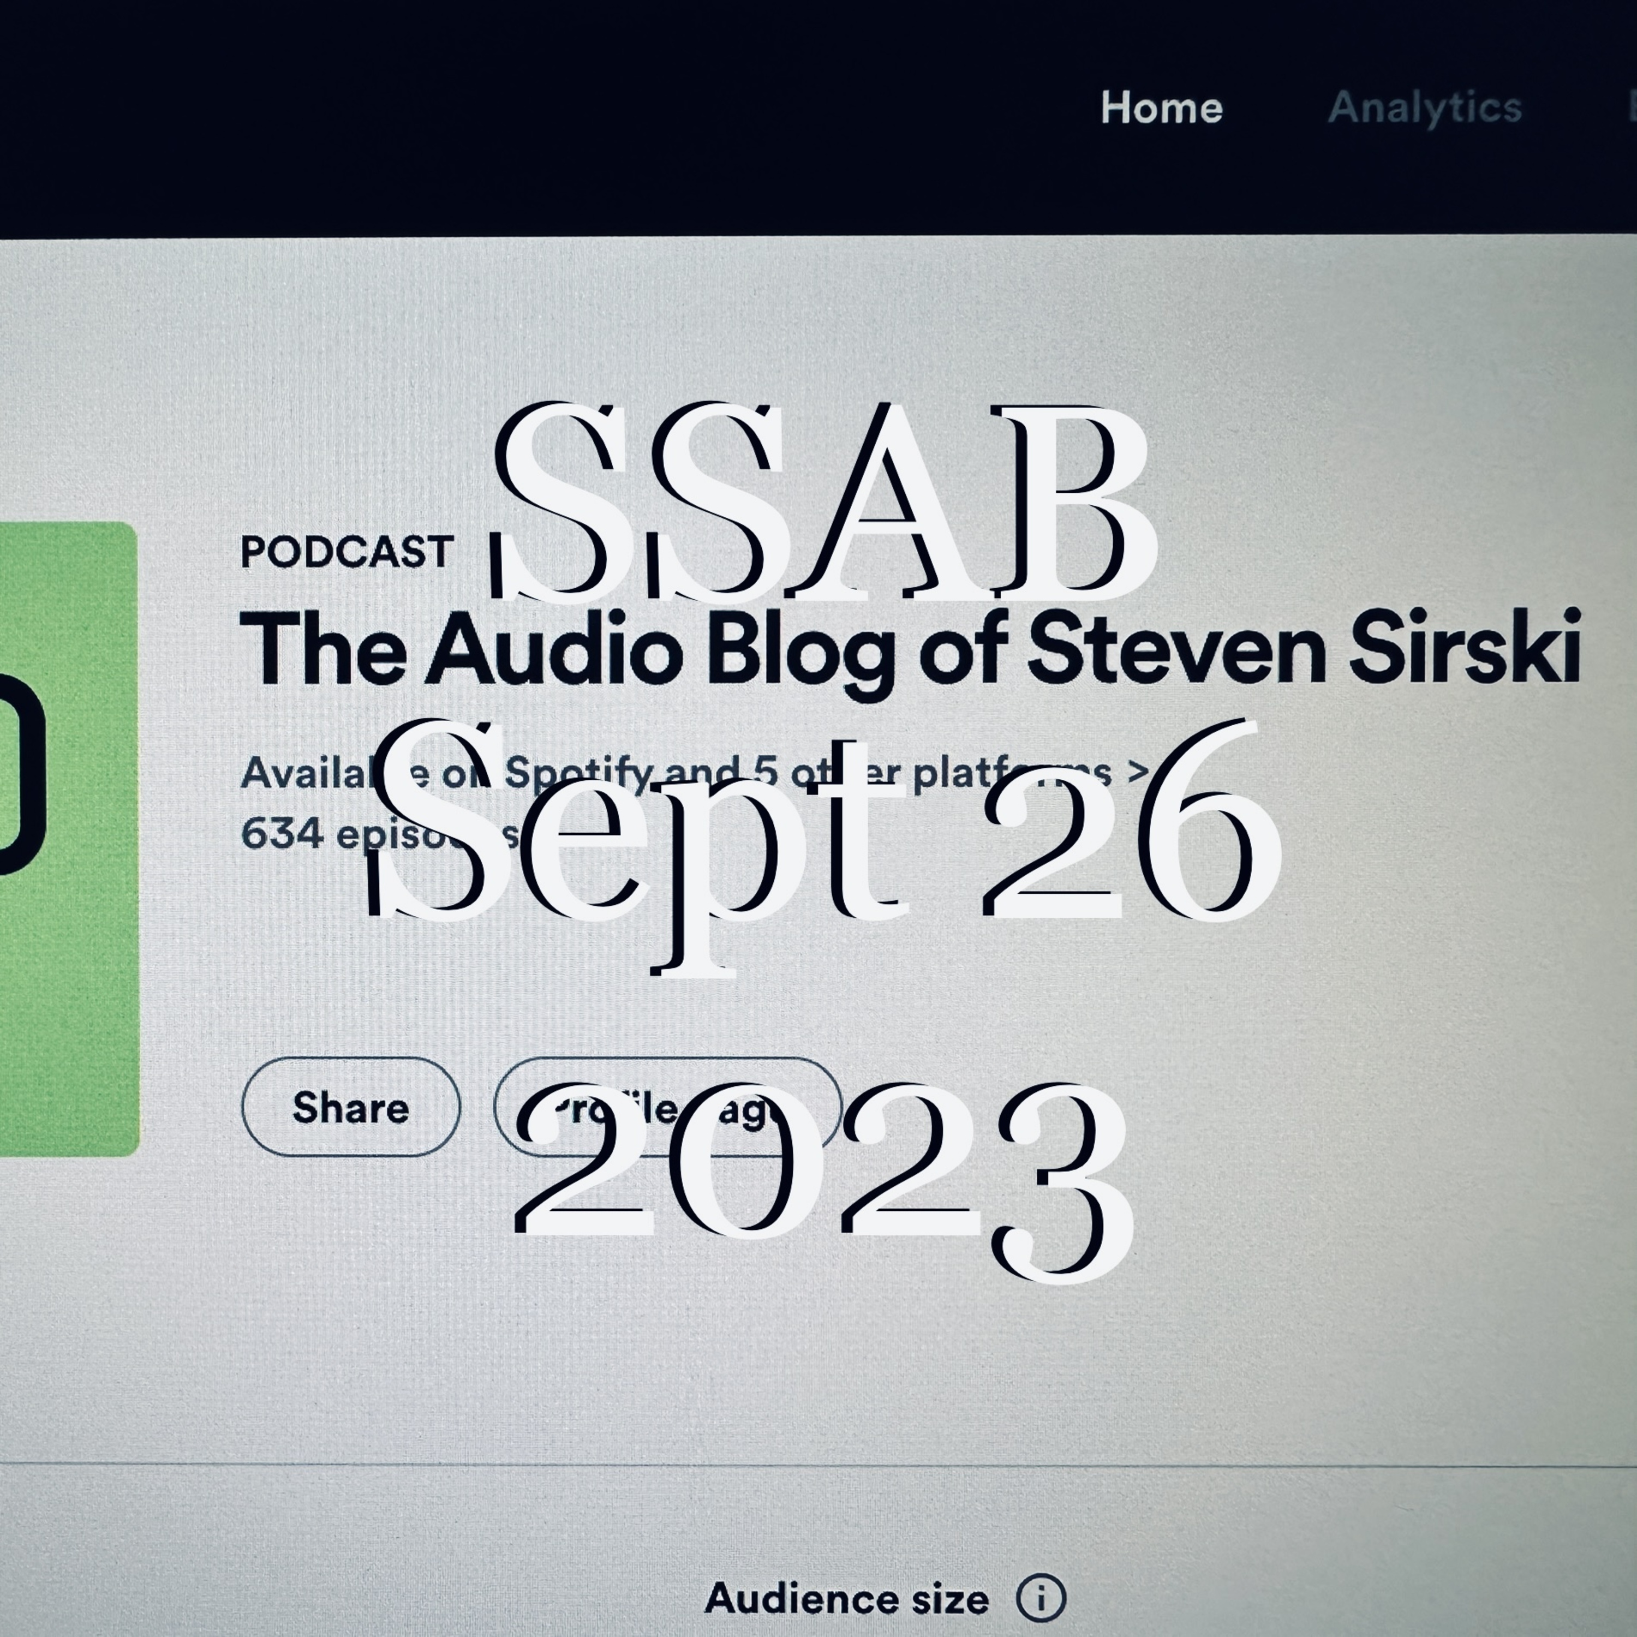The width and height of the screenshot is (1637, 1637).
Task: Click the PODCAST label above the title
Action: coord(346,552)
